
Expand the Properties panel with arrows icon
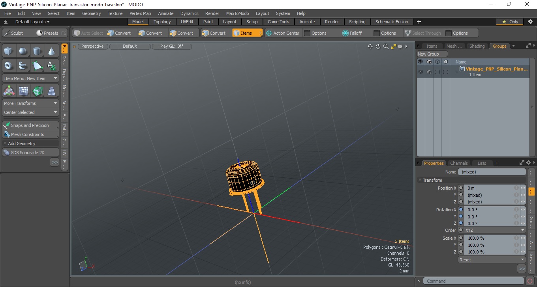522,162
